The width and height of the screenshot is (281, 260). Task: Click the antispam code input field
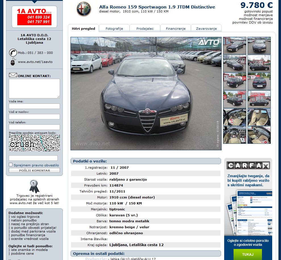point(33,158)
